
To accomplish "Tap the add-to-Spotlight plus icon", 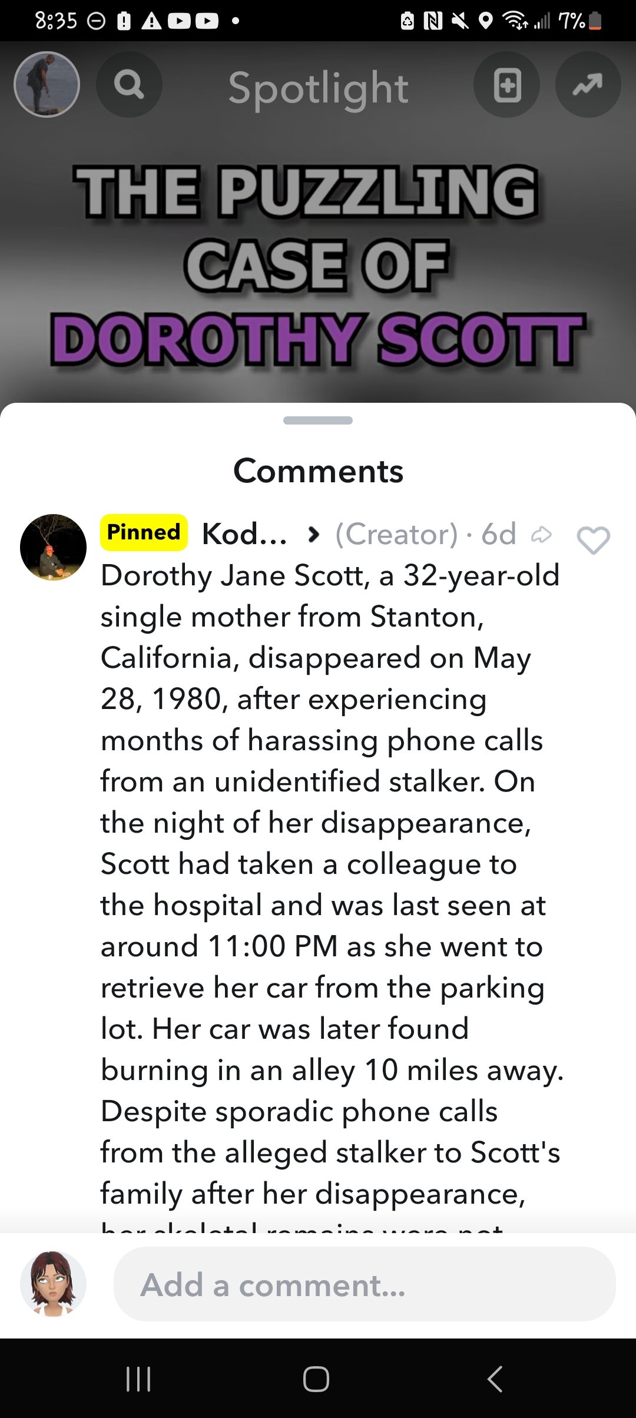I will point(506,85).
